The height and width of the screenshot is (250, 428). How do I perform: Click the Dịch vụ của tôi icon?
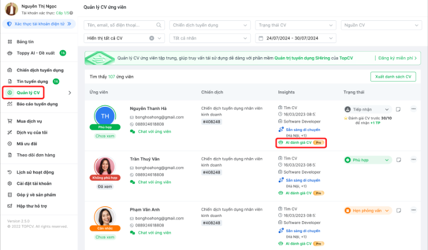pyautogui.click(x=10, y=132)
